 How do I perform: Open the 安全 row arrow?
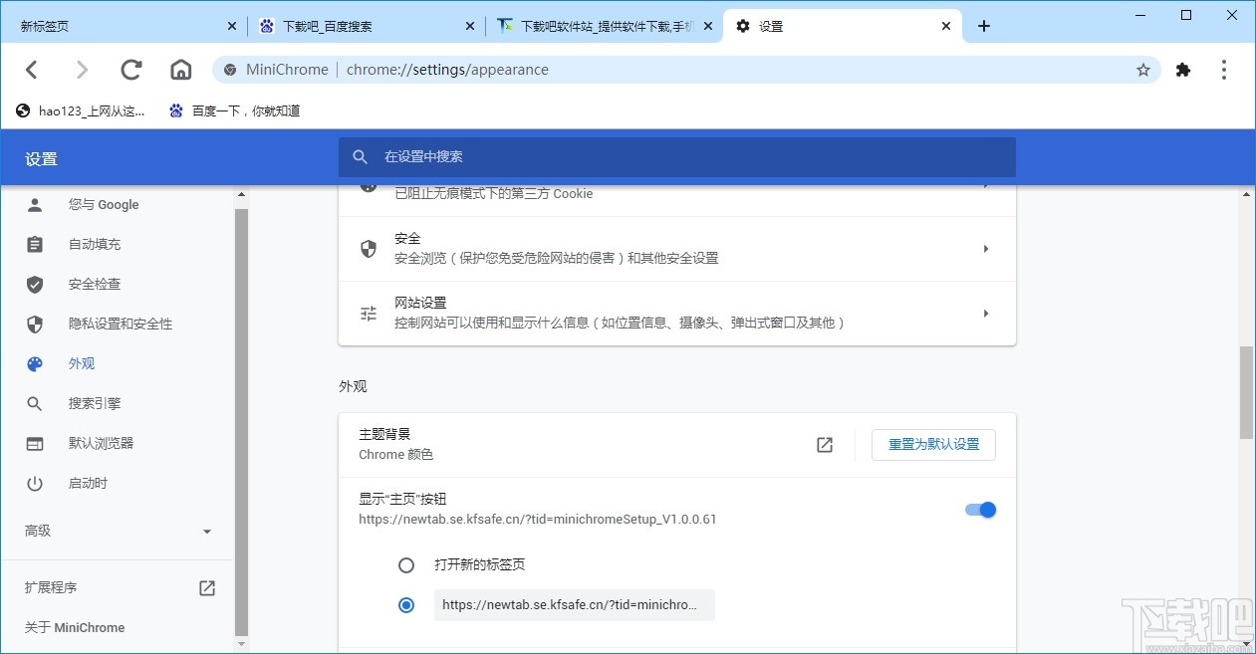click(x=986, y=249)
